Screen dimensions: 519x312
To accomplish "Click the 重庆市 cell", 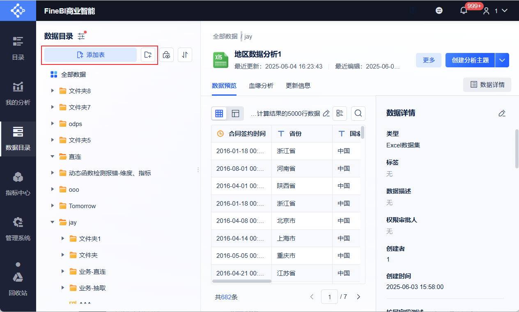I will pos(302,255).
